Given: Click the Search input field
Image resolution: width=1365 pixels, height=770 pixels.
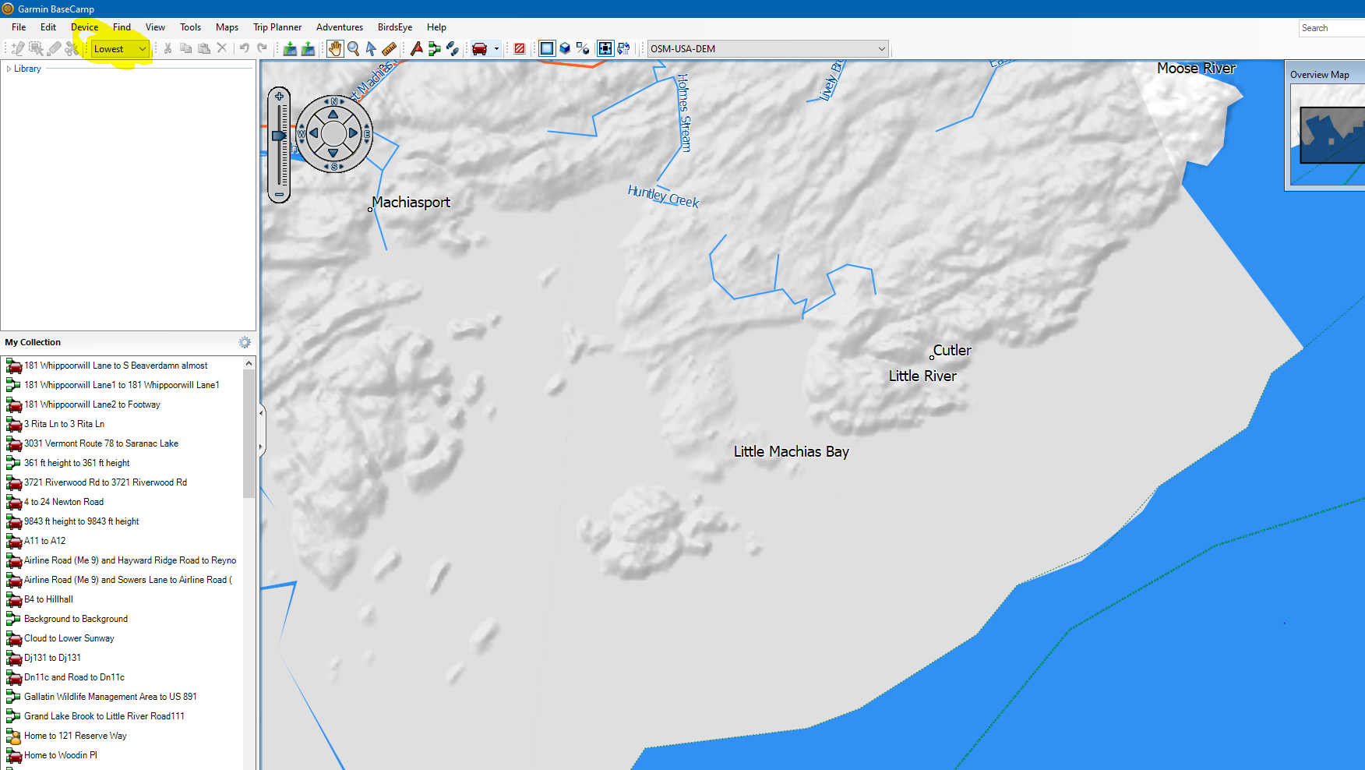Looking at the screenshot, I should point(1331,28).
